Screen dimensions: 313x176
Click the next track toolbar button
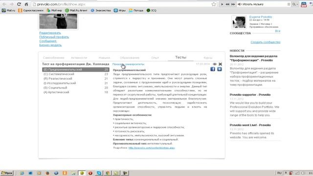tap(233, 4)
